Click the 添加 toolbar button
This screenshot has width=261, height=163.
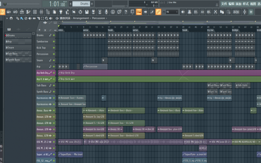[x=236, y=12]
